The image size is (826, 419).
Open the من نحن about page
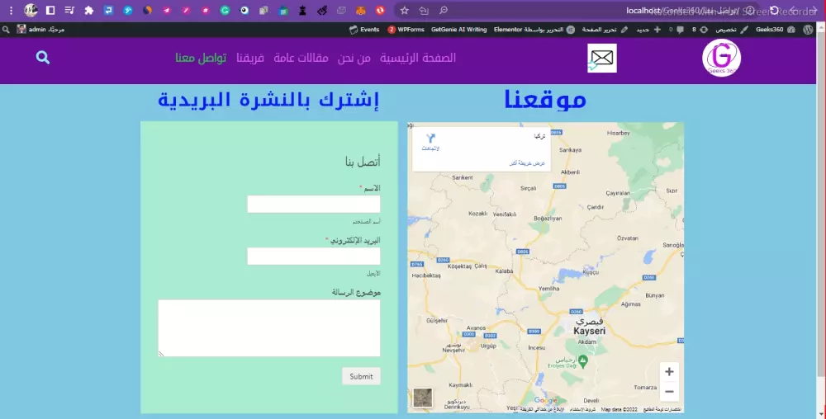(354, 58)
